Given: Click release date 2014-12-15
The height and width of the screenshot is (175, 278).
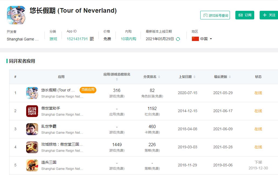Looking at the screenshot, I should pyautogui.click(x=188, y=111).
